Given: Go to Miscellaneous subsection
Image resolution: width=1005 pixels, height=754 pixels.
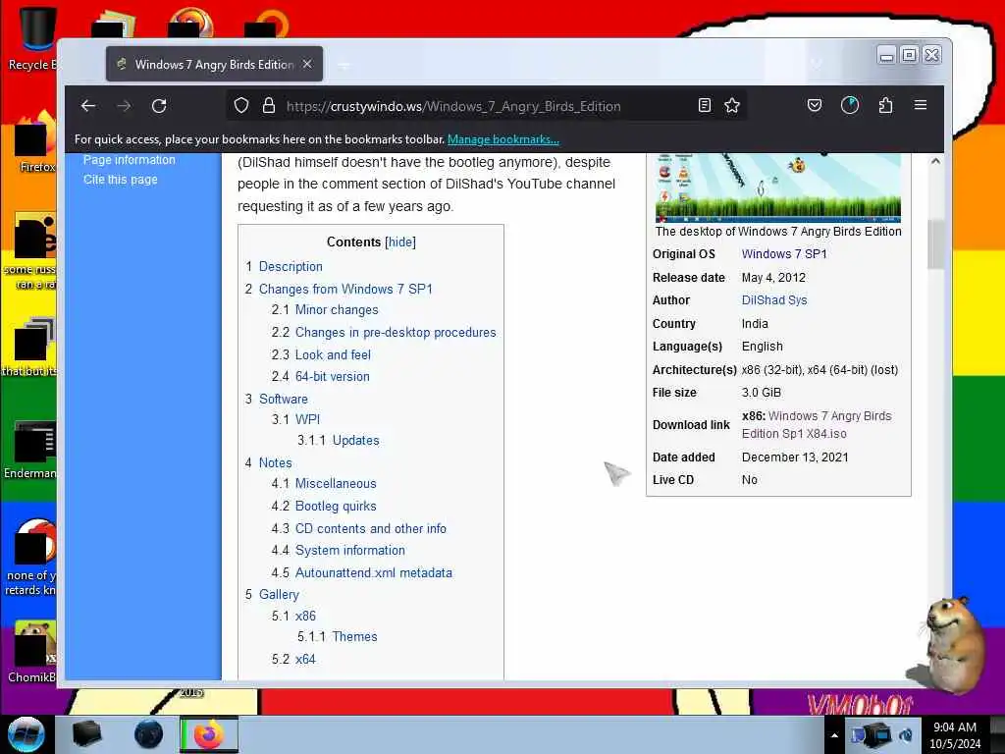Looking at the screenshot, I should point(336,483).
